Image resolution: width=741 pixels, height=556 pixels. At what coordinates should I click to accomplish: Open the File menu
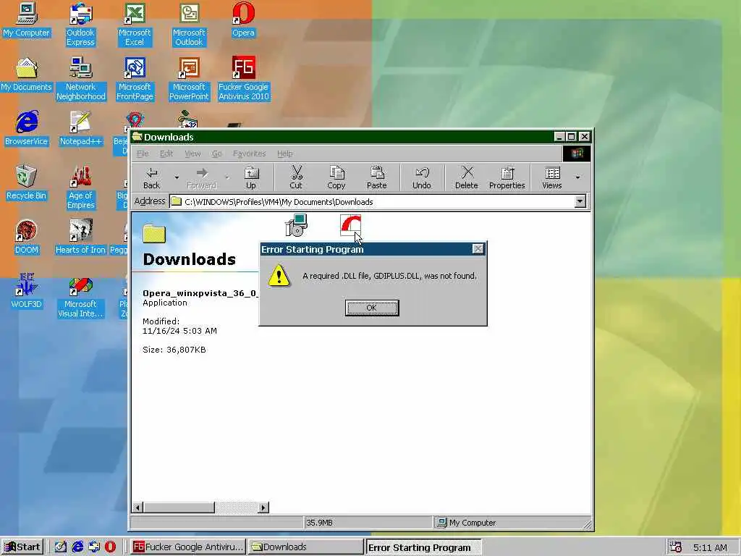[x=143, y=153]
